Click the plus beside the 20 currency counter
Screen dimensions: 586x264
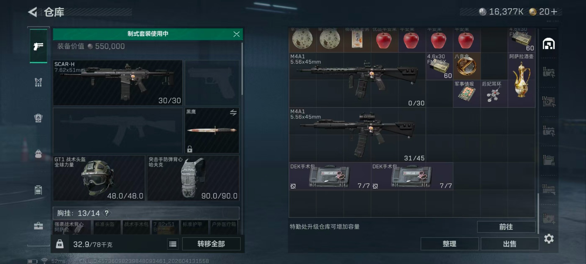coord(554,12)
